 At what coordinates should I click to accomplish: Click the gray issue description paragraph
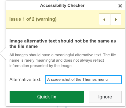click(63, 60)
